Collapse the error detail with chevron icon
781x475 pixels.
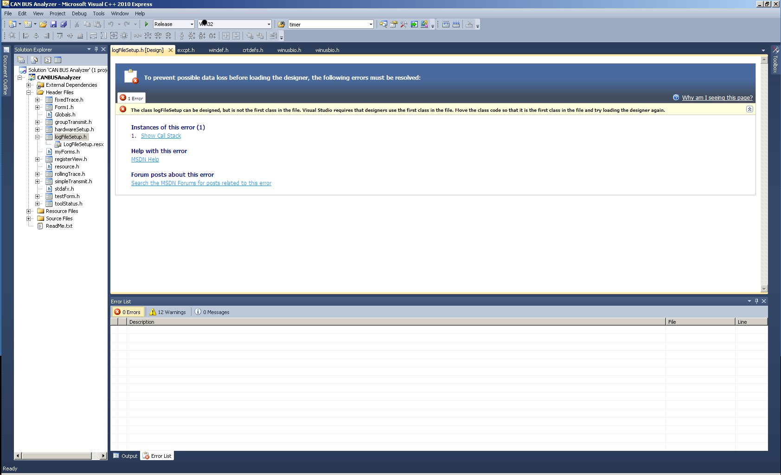[749, 109]
